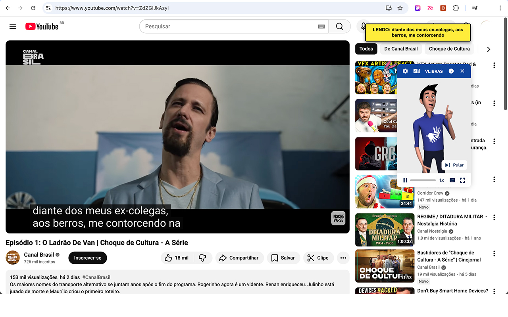
Task: Pause the VLibras avatar animation
Action: pyautogui.click(x=405, y=180)
